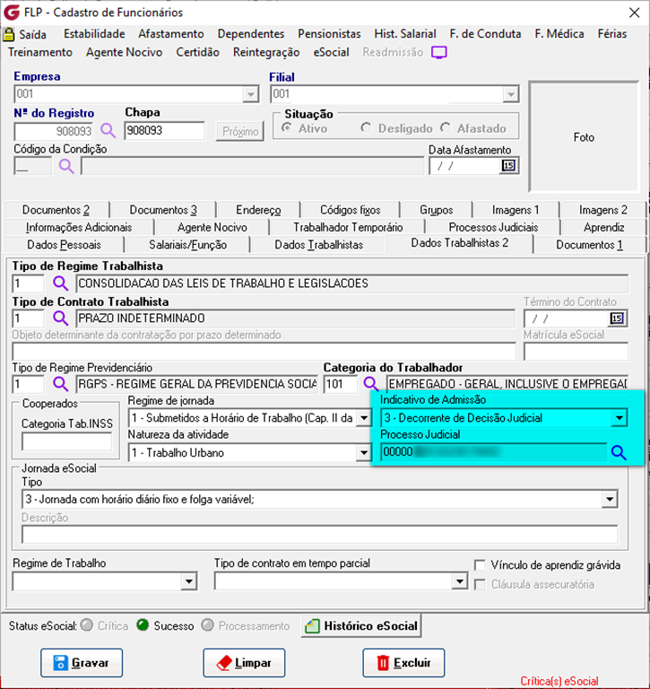650x689 pixels.
Task: Check Cláusula assecuratória box
Action: (x=480, y=584)
